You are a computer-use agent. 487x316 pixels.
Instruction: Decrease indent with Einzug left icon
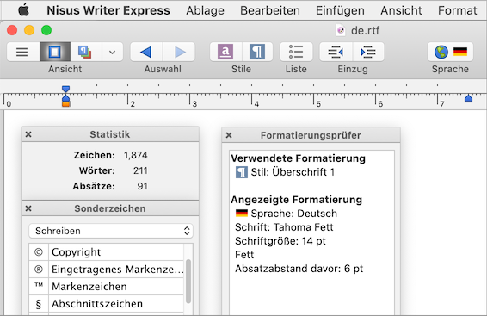coord(336,52)
